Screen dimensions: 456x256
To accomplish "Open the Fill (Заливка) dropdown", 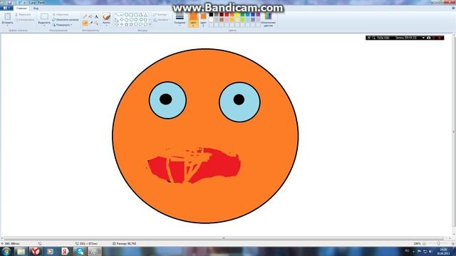I will click(161, 20).
